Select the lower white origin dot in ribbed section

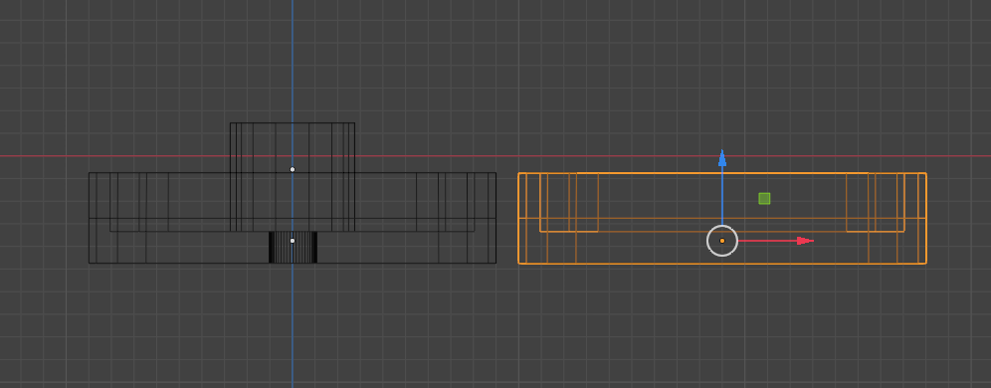[x=292, y=241]
